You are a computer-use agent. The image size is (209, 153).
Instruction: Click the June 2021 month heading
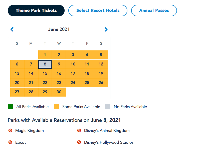tap(59, 29)
